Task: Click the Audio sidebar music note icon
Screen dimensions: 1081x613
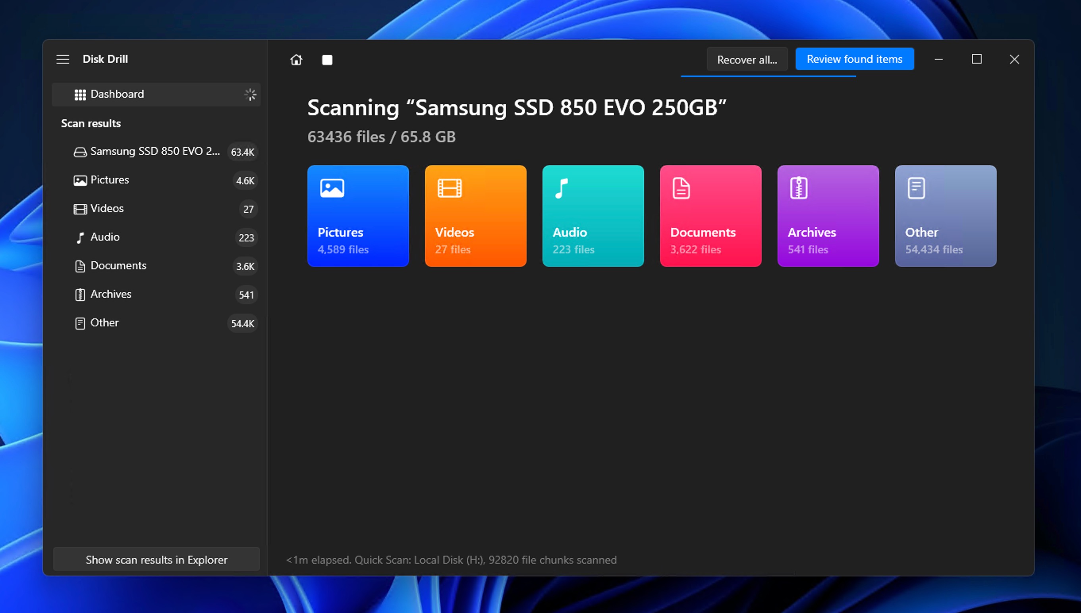Action: [80, 238]
